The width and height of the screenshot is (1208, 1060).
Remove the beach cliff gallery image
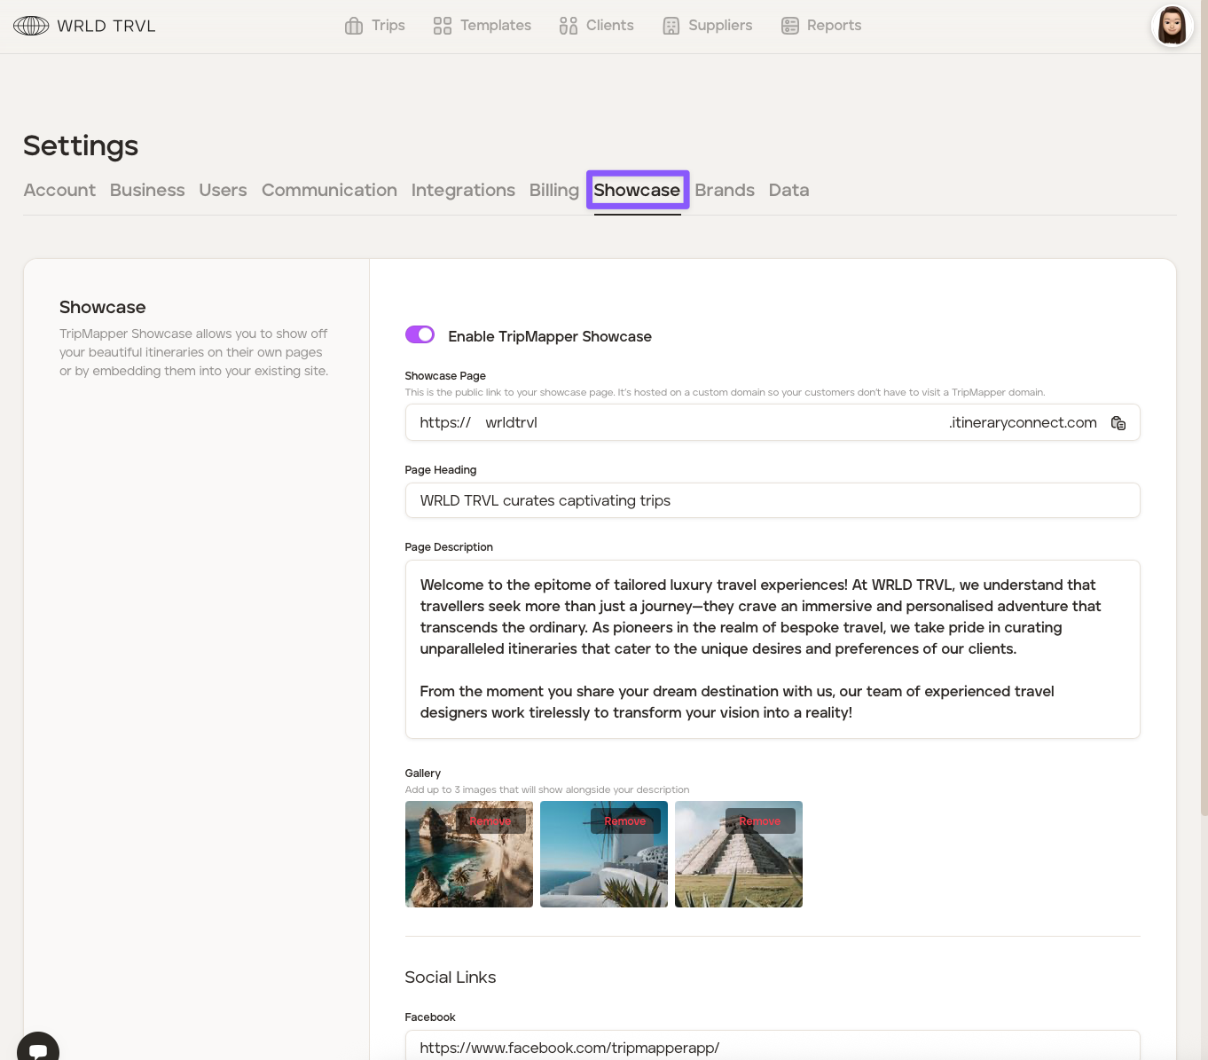[x=490, y=821]
